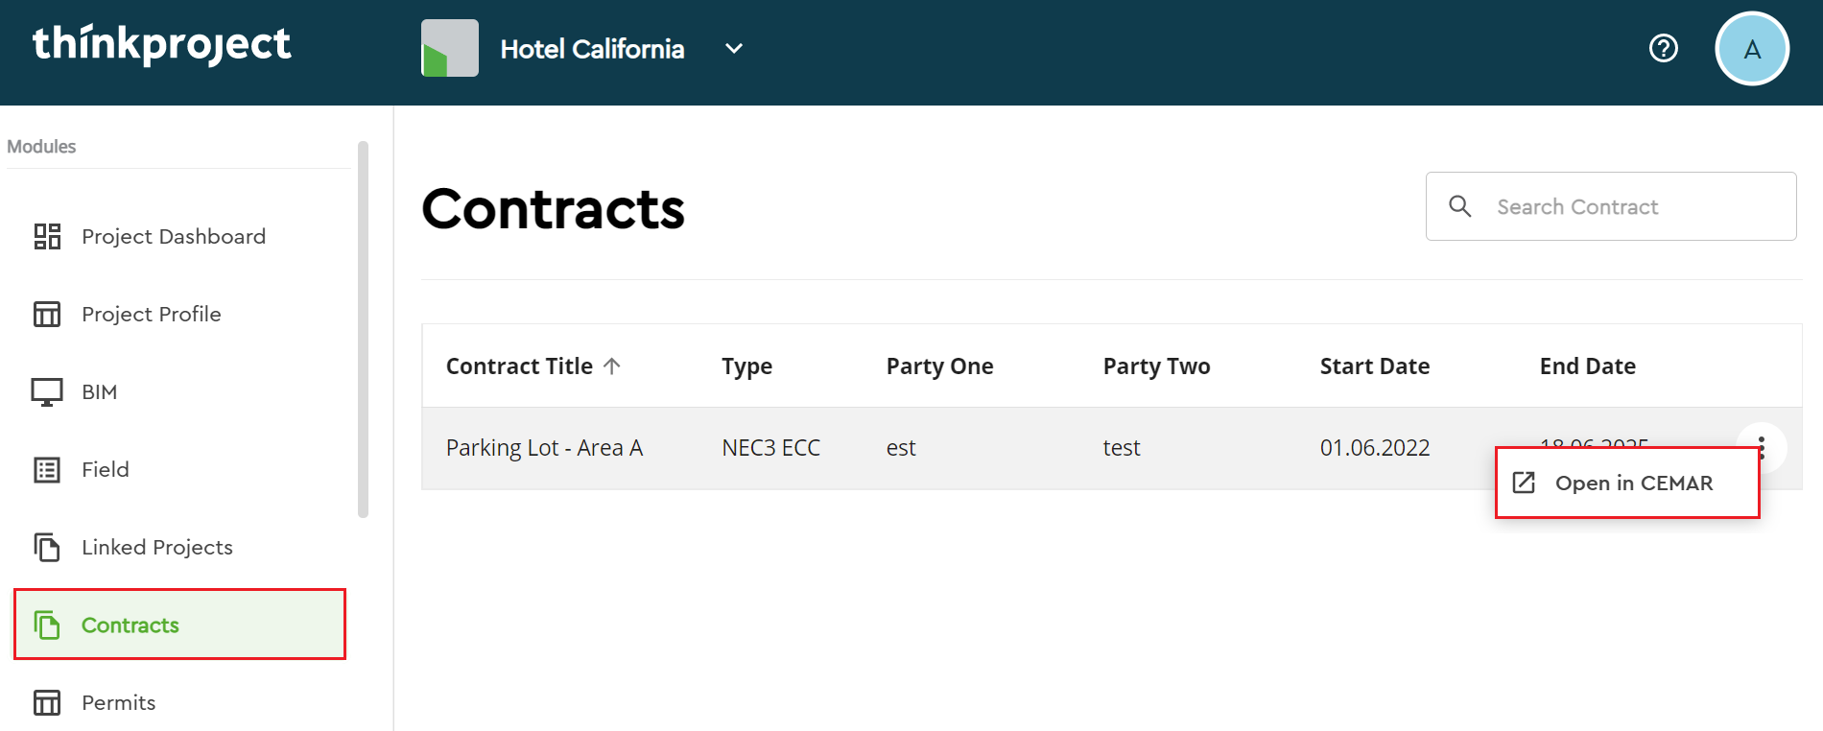The width and height of the screenshot is (1823, 731).
Task: Click the thinkproject logo
Action: (161, 45)
